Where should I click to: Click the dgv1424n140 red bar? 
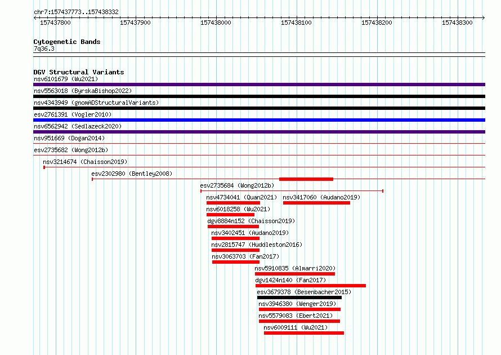click(x=311, y=286)
